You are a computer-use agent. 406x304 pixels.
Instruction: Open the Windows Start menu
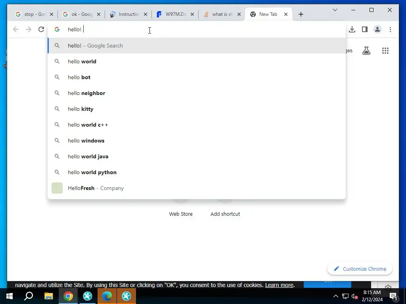click(10, 296)
